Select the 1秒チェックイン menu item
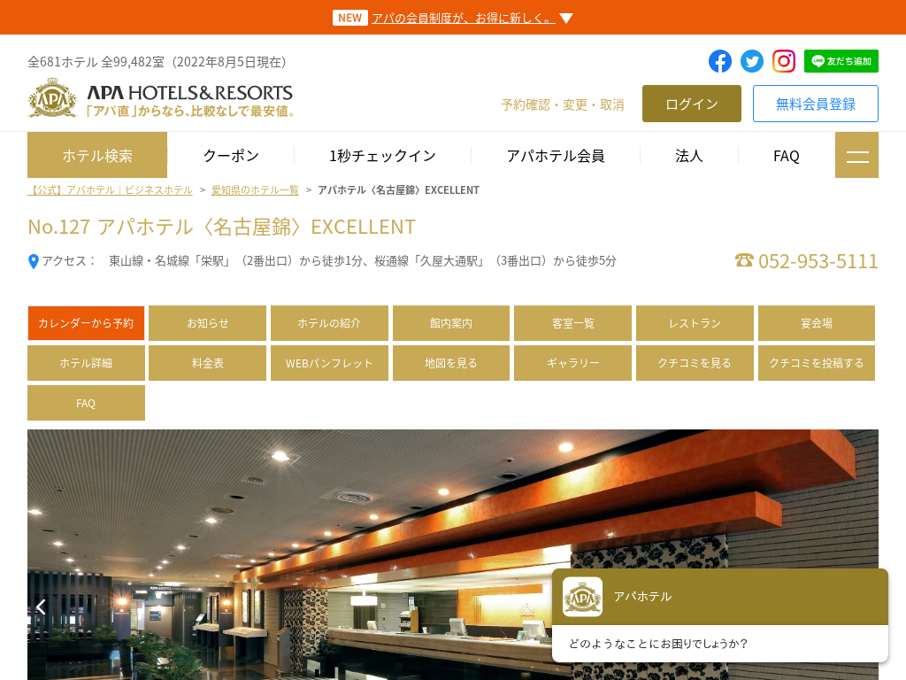Viewport: 906px width, 680px height. click(382, 156)
